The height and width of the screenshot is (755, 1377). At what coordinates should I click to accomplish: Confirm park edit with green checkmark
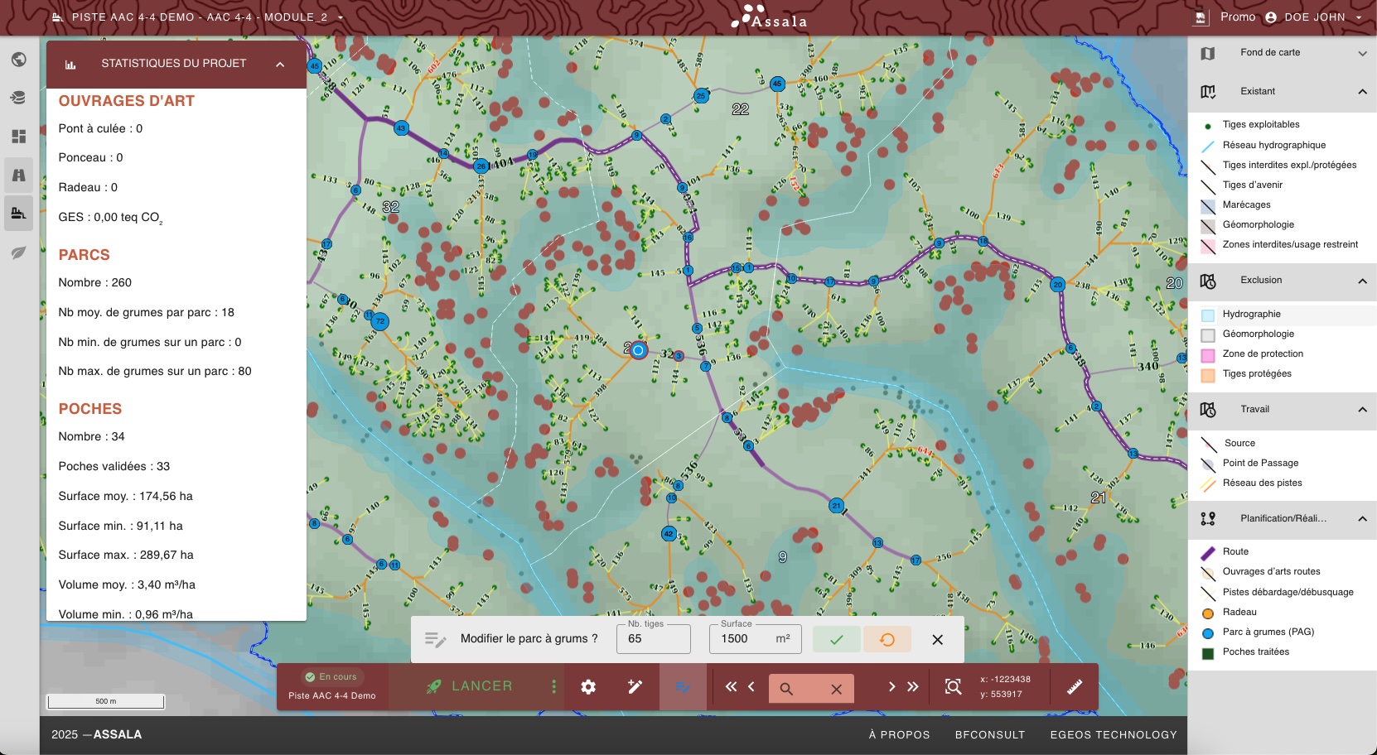coord(836,639)
